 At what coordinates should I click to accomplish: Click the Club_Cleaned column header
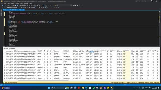(66, 50)
